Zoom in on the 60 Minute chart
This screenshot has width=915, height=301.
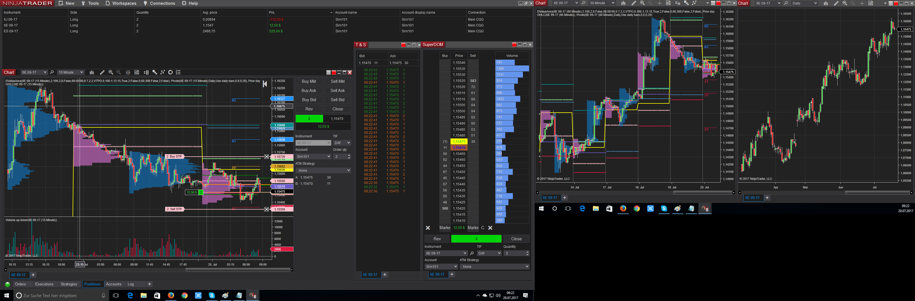point(642,3)
